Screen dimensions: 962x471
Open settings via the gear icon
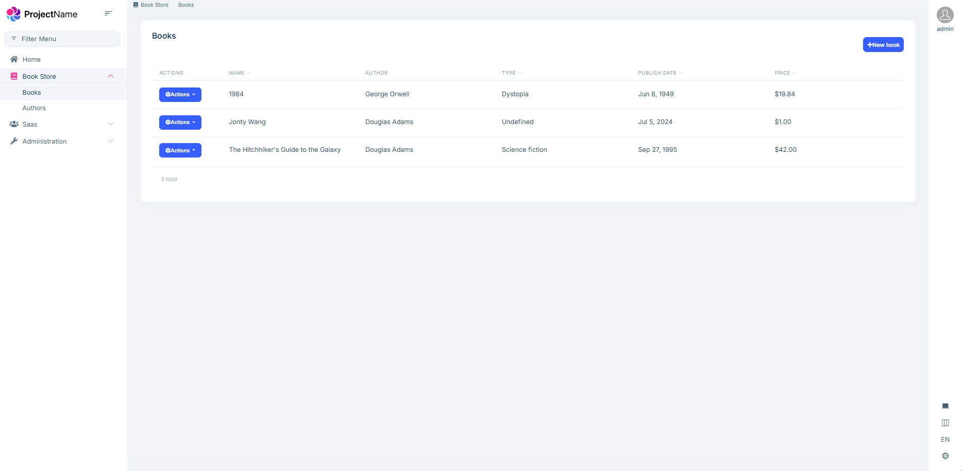tap(945, 456)
